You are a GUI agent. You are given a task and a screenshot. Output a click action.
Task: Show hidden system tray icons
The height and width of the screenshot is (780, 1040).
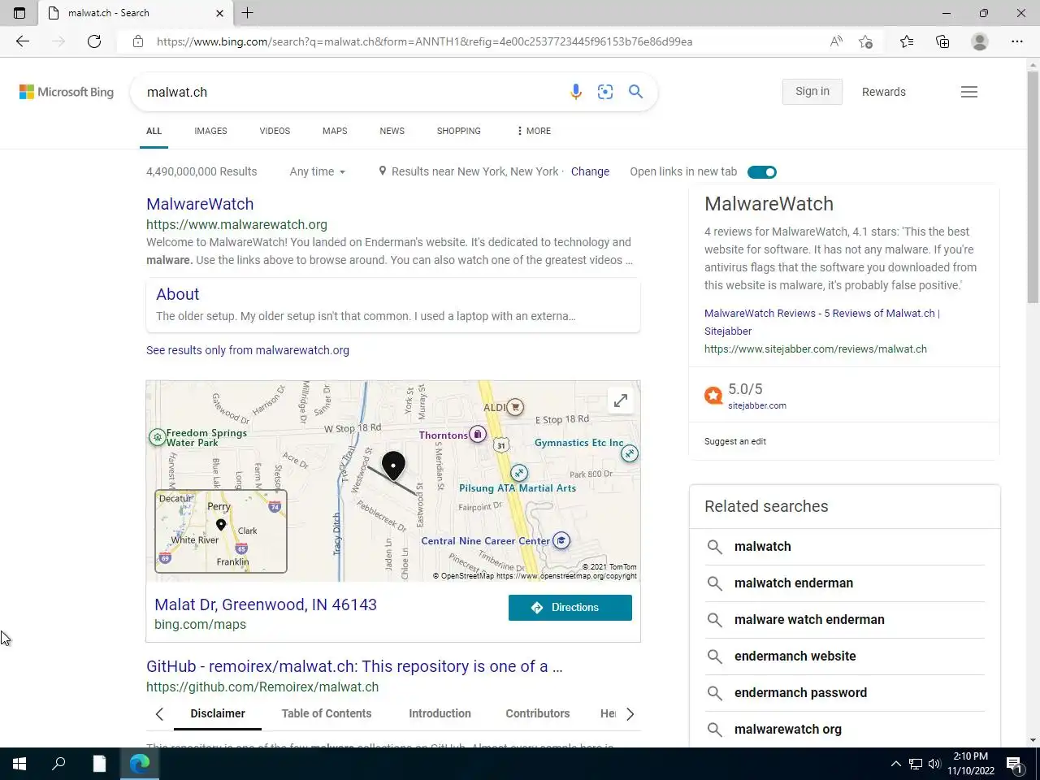tap(896, 764)
